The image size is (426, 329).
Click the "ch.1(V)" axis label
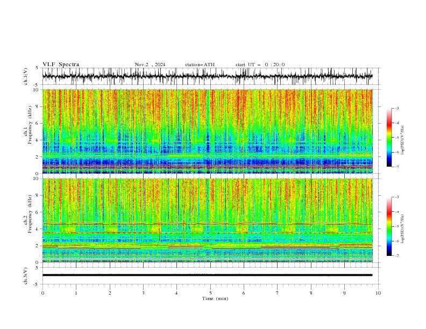26,76
